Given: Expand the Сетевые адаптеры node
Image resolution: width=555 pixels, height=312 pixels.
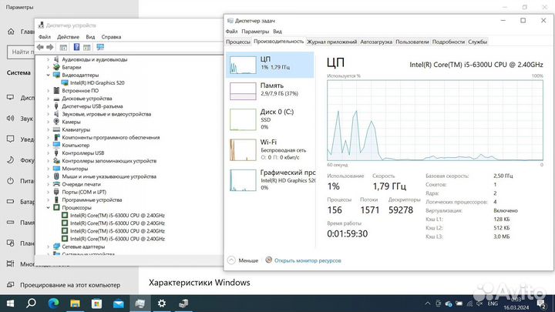Looking at the screenshot, I should tap(48, 247).
